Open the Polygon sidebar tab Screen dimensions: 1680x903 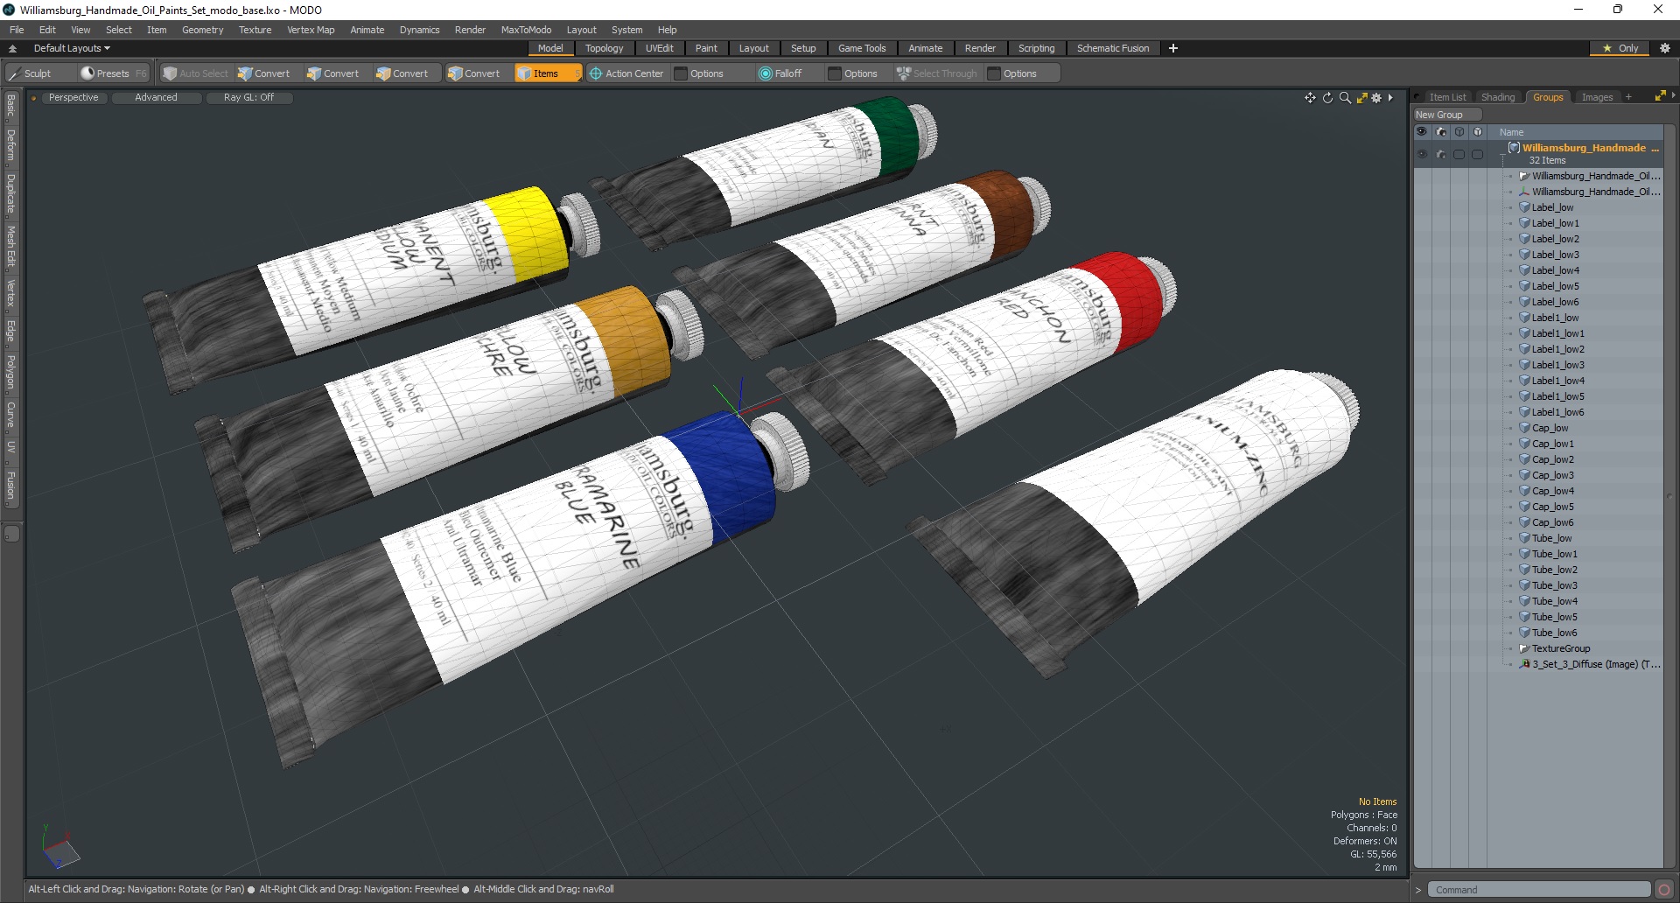[11, 372]
